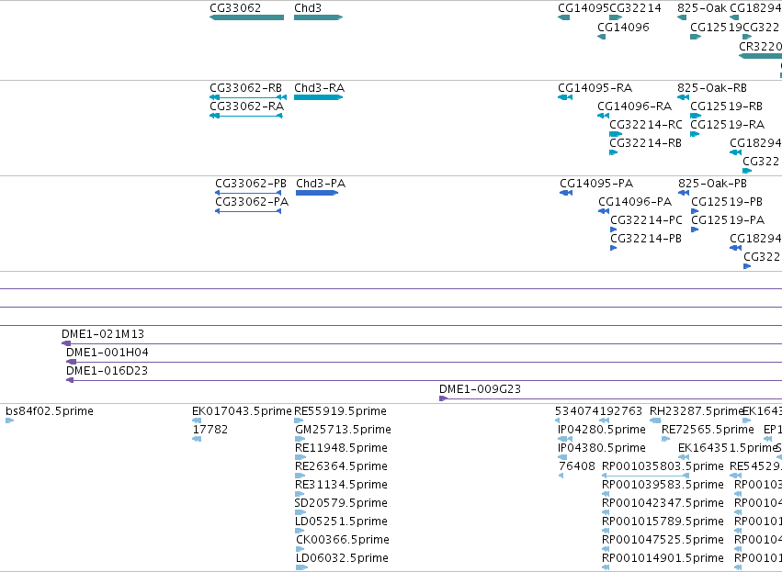Select the DME1-009G23 BAC clone label
Viewport: 782px width, 572px height.
click(x=480, y=389)
